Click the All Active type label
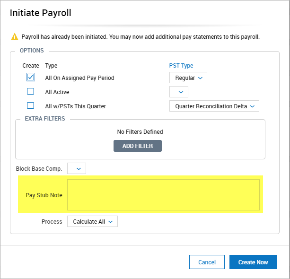 57,92
